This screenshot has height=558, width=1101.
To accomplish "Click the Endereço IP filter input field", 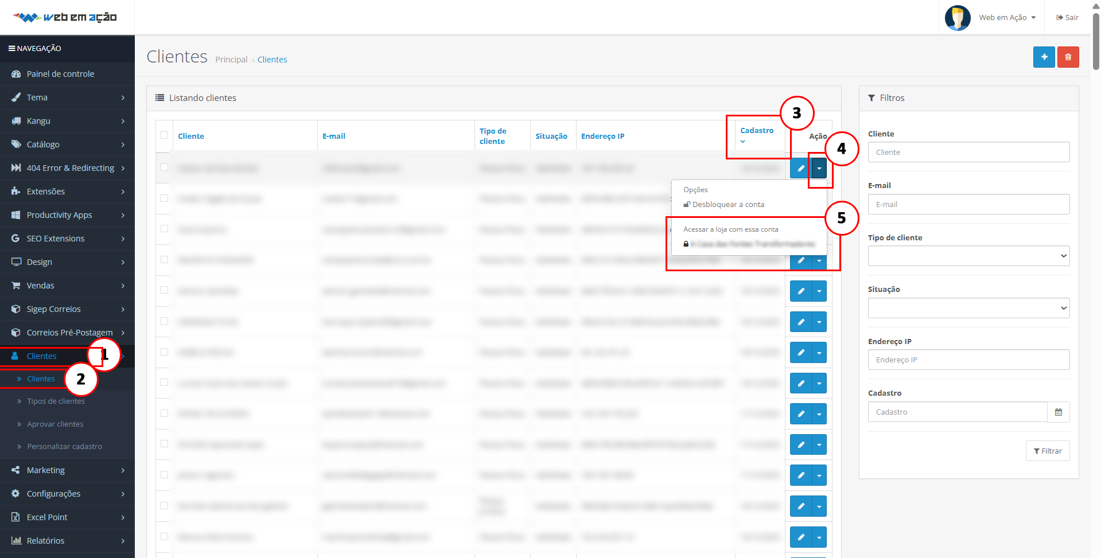I will pos(968,360).
